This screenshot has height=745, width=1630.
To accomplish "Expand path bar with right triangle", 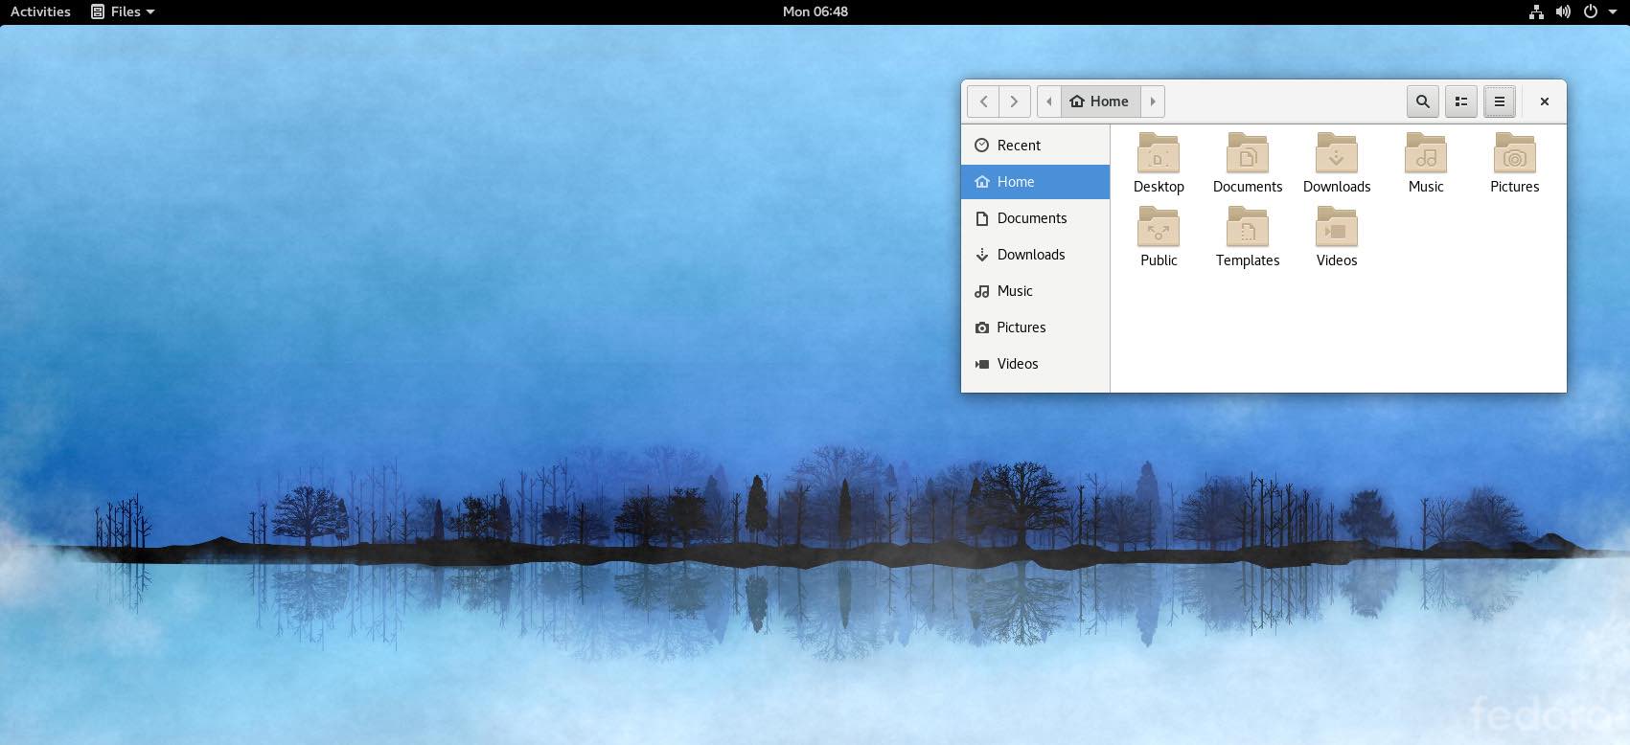I will [1153, 102].
